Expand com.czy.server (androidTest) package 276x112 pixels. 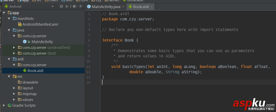click(14, 48)
